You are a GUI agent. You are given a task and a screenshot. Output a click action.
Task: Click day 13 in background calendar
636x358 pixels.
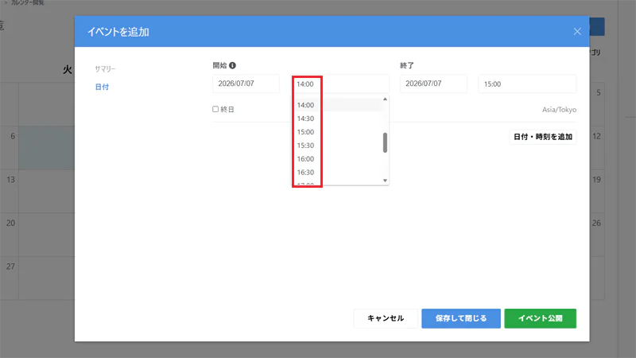tap(11, 180)
